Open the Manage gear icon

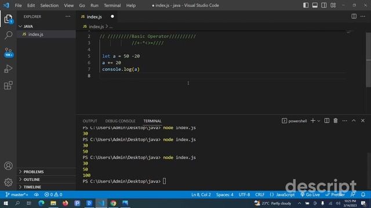pos(8,182)
